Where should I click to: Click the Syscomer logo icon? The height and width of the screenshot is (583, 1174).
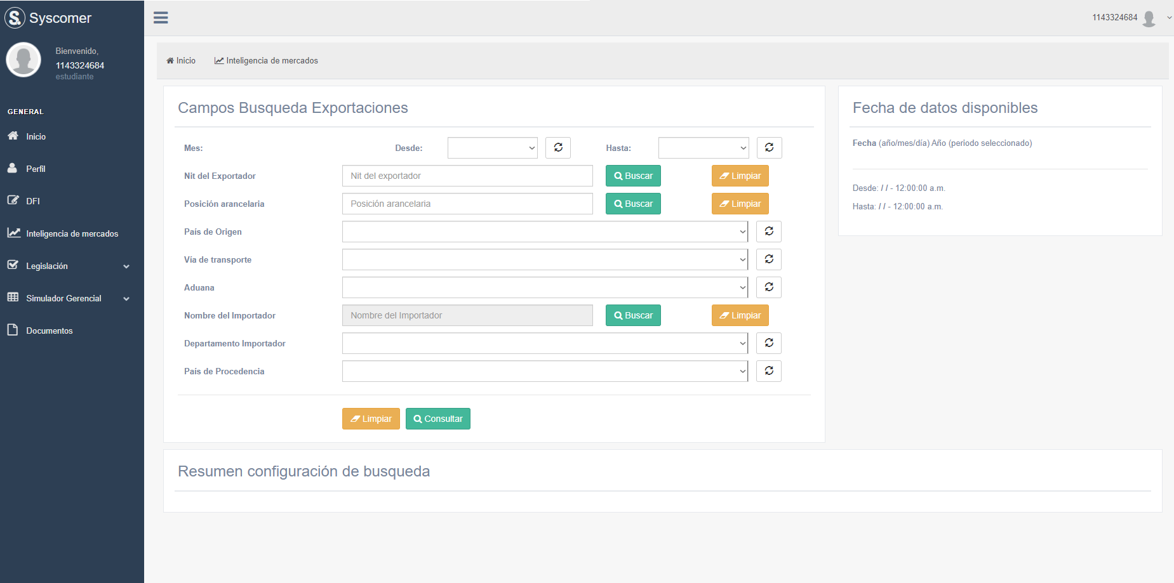pos(15,18)
